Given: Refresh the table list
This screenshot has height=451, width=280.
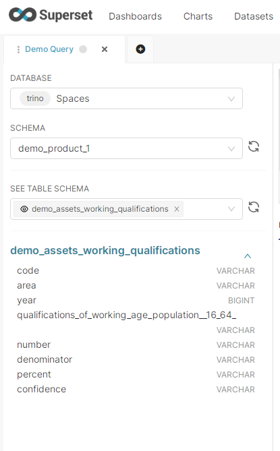Looking at the screenshot, I should click(x=254, y=207).
